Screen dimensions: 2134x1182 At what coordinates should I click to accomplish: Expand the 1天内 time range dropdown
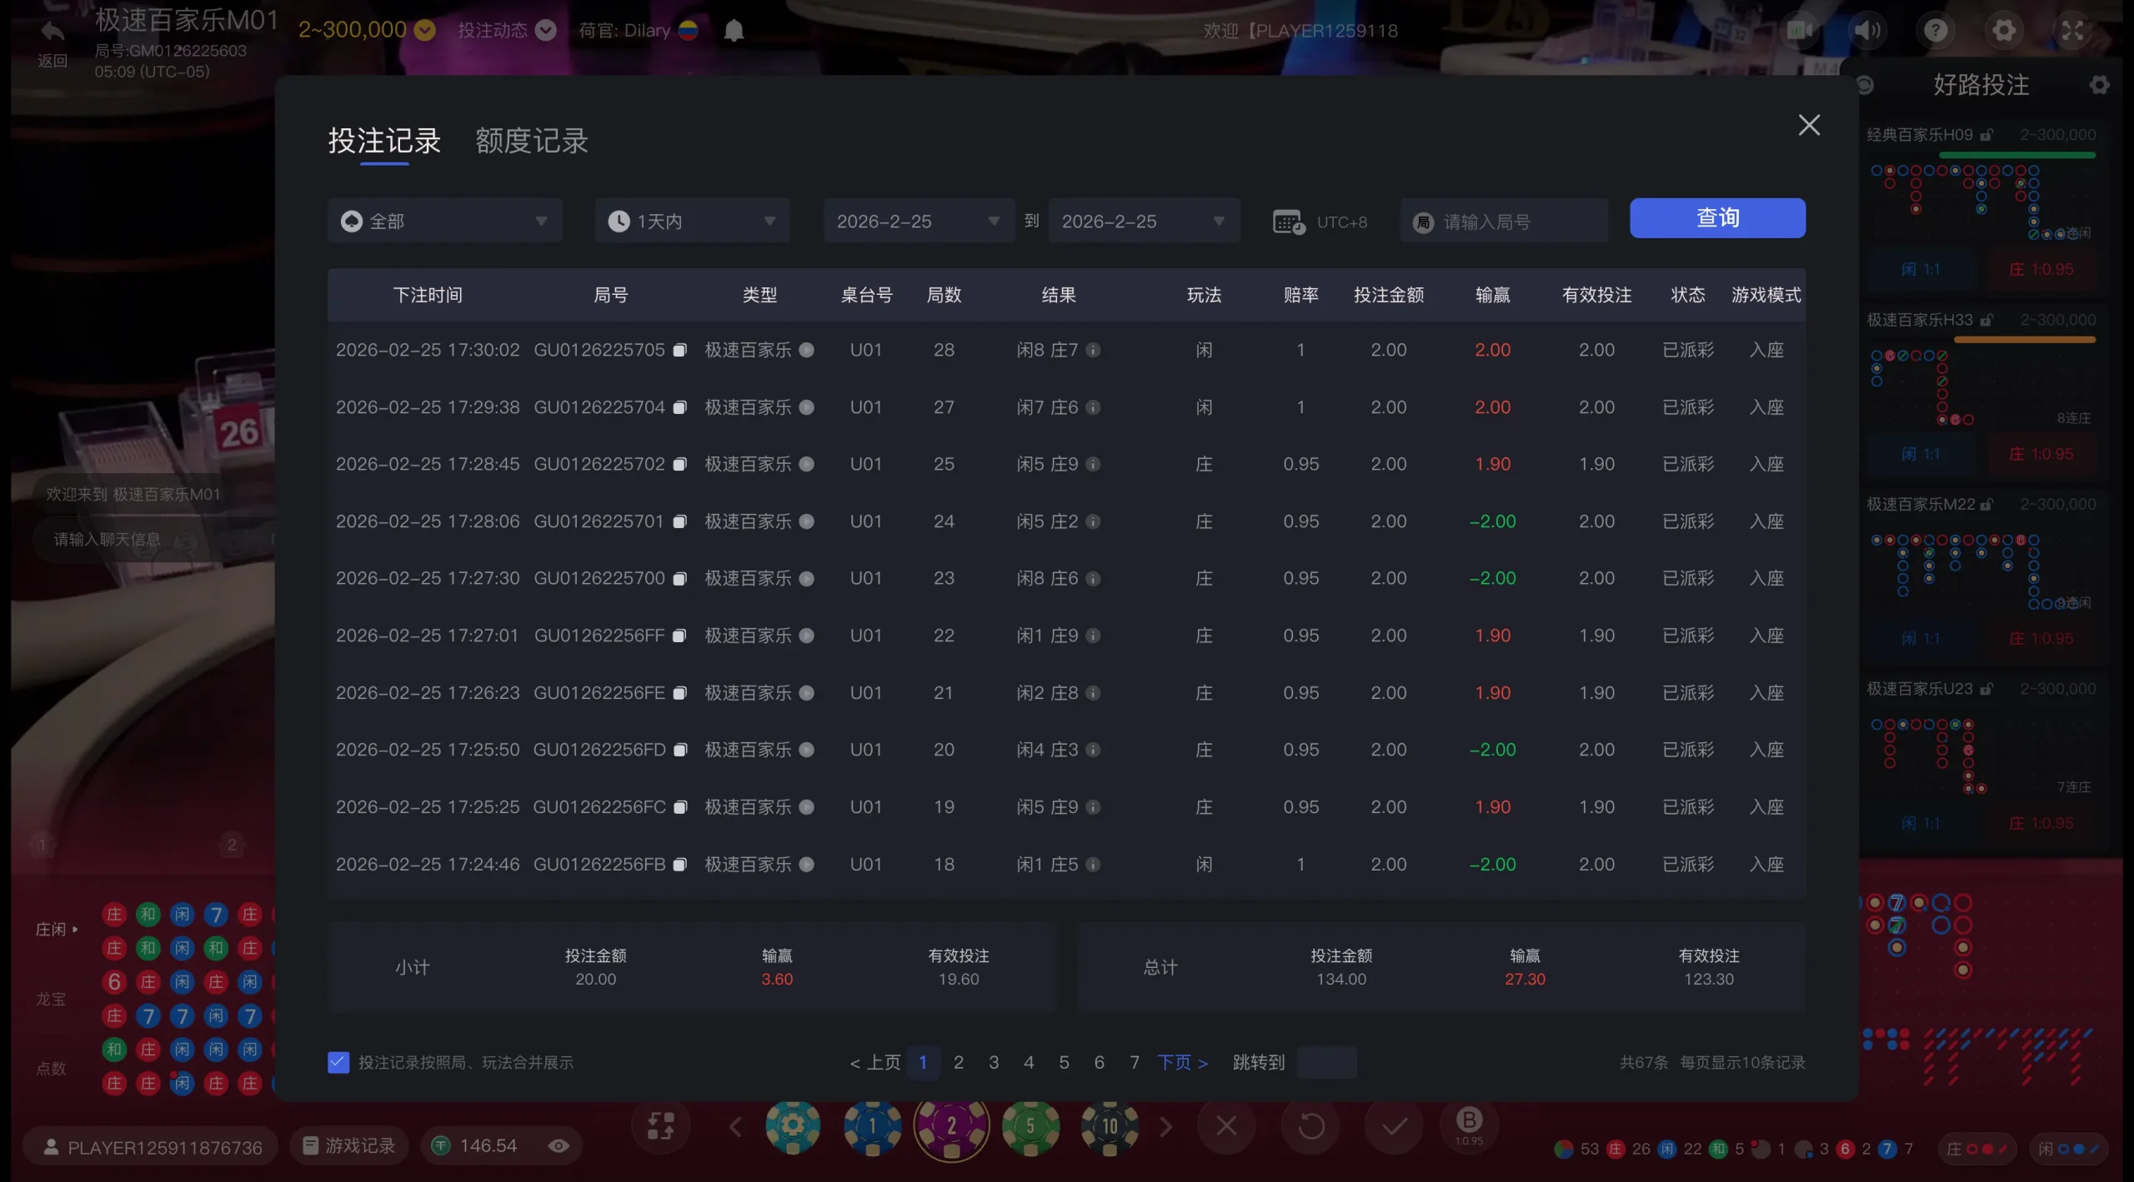coord(692,222)
